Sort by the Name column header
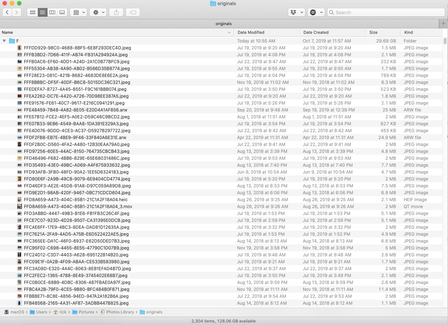Viewport: 448px width, 325px height. pyautogui.click(x=117, y=32)
